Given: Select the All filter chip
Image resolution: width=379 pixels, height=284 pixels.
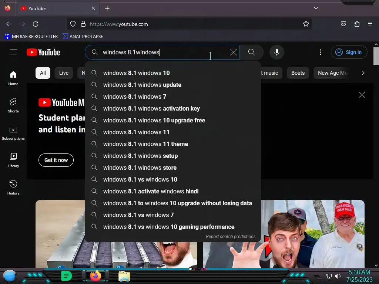Looking at the screenshot, I should click(43, 73).
